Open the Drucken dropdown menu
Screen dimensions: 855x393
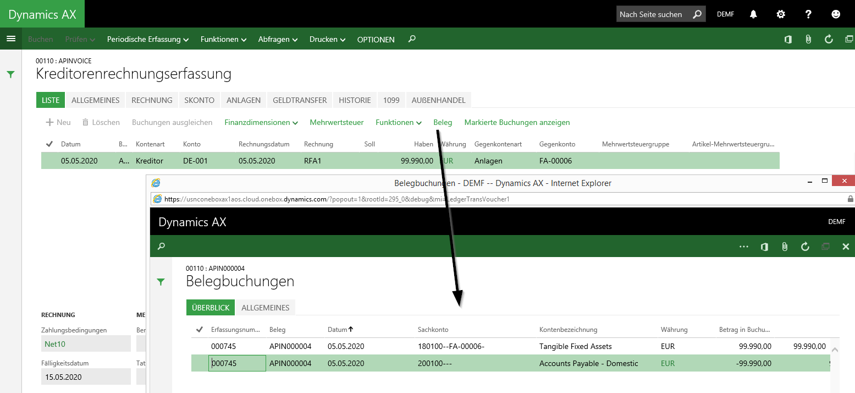point(327,40)
